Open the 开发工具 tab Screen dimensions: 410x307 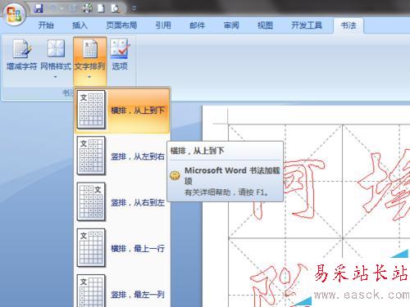307,25
